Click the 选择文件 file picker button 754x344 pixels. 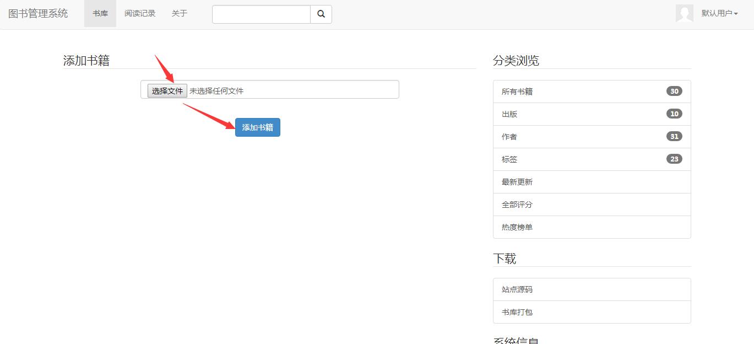(x=167, y=90)
